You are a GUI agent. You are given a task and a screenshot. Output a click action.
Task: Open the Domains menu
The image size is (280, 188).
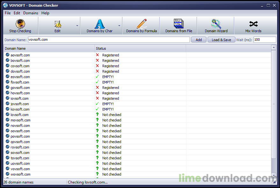tap(31, 13)
